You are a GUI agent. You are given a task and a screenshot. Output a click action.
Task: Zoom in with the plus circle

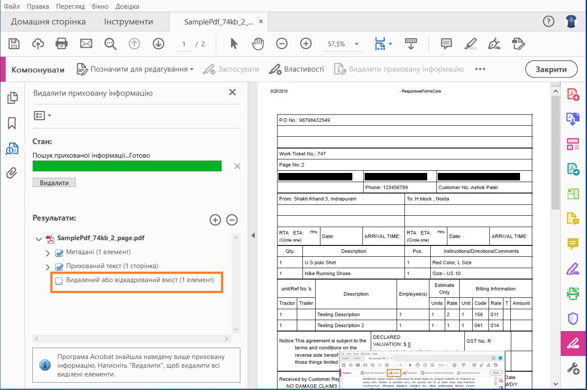(x=306, y=44)
